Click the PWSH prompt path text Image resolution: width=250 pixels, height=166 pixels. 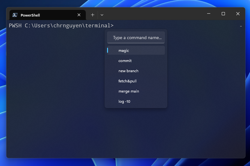coord(61,25)
